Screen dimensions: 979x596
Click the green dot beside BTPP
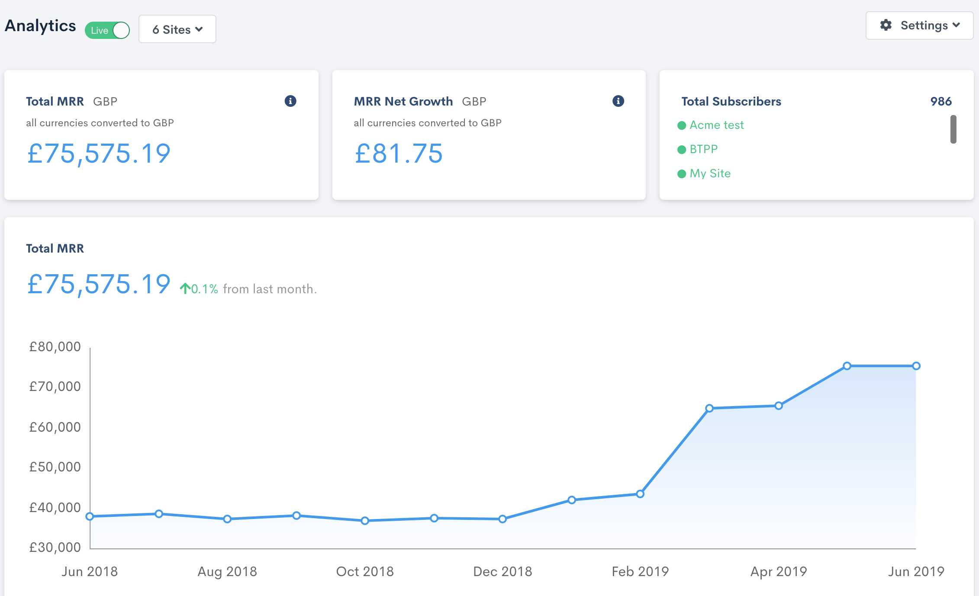(x=682, y=150)
